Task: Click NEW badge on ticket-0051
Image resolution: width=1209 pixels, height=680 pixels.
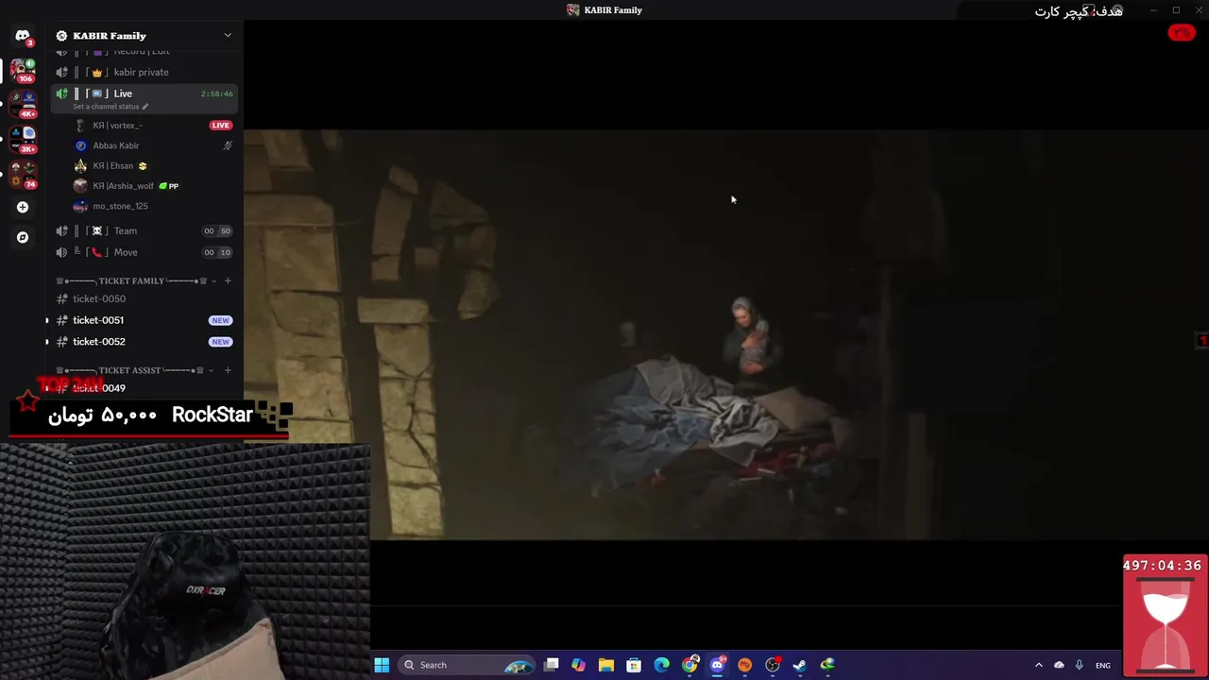Action: (220, 320)
